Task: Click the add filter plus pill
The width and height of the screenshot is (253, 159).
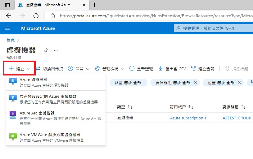Action: tap(251, 83)
